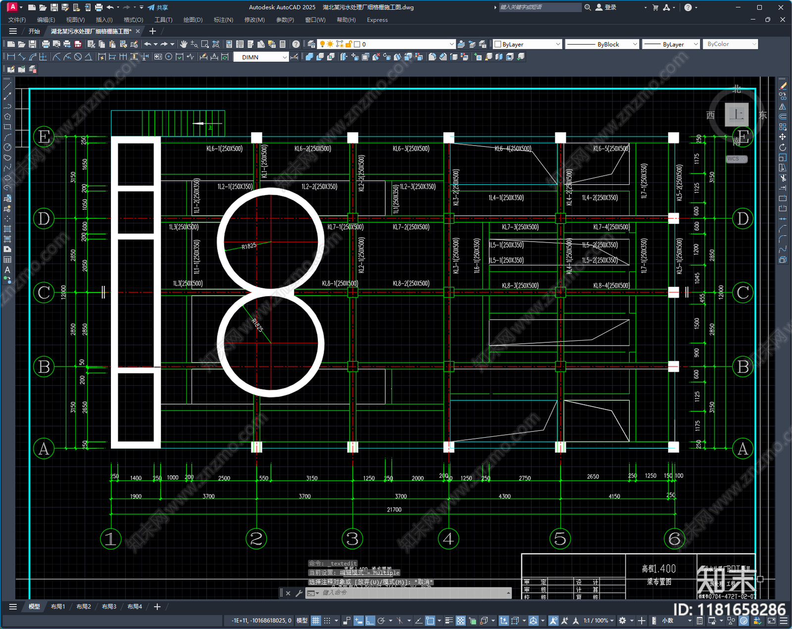The image size is (792, 629).
Task: Open the 标注(N) menu
Action: coord(223,20)
